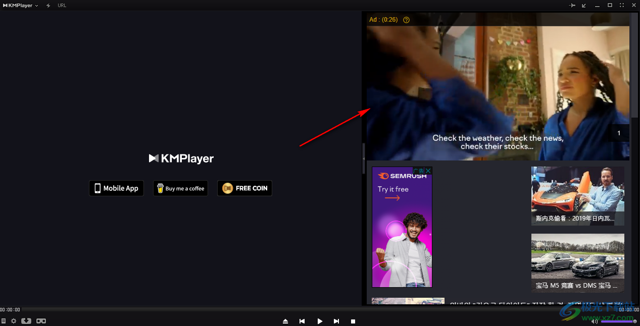Click the minimize-to-tray arrow icon

584,5
